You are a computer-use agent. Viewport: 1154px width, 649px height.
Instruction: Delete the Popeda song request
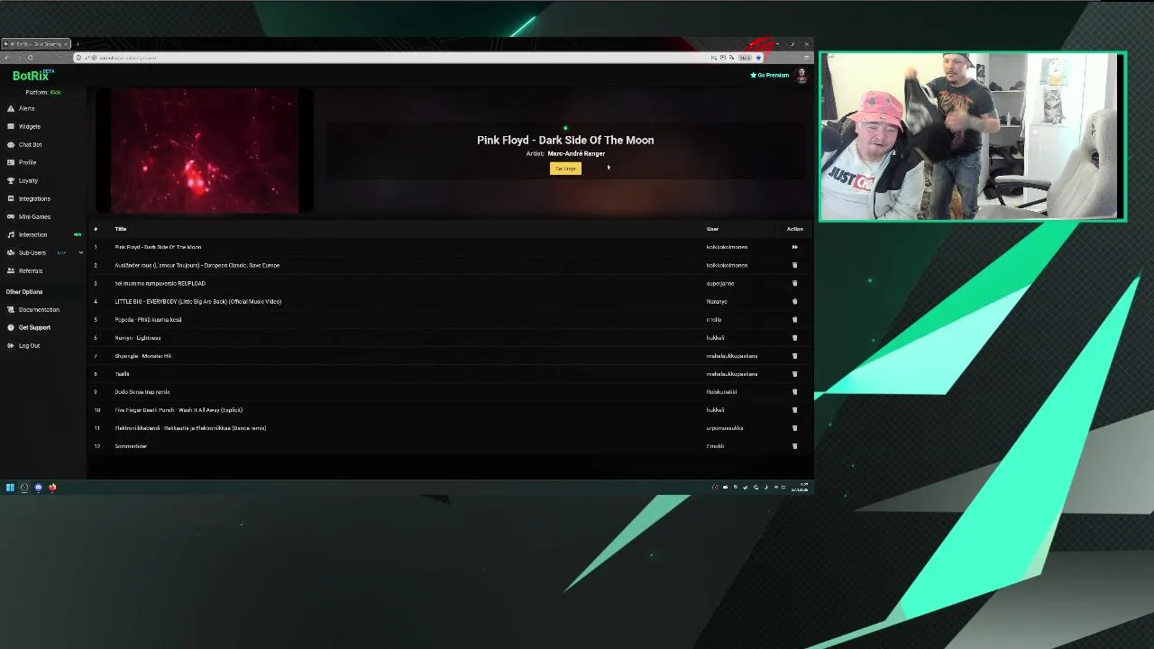(x=794, y=319)
